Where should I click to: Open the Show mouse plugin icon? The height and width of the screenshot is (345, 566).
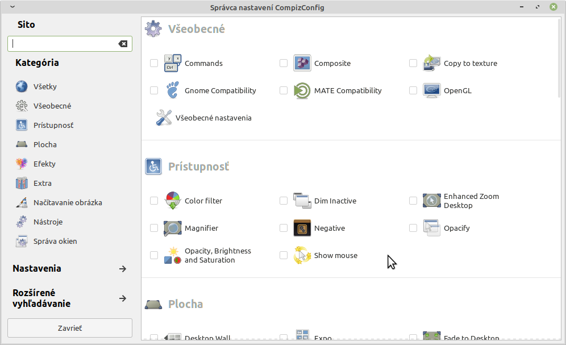302,256
